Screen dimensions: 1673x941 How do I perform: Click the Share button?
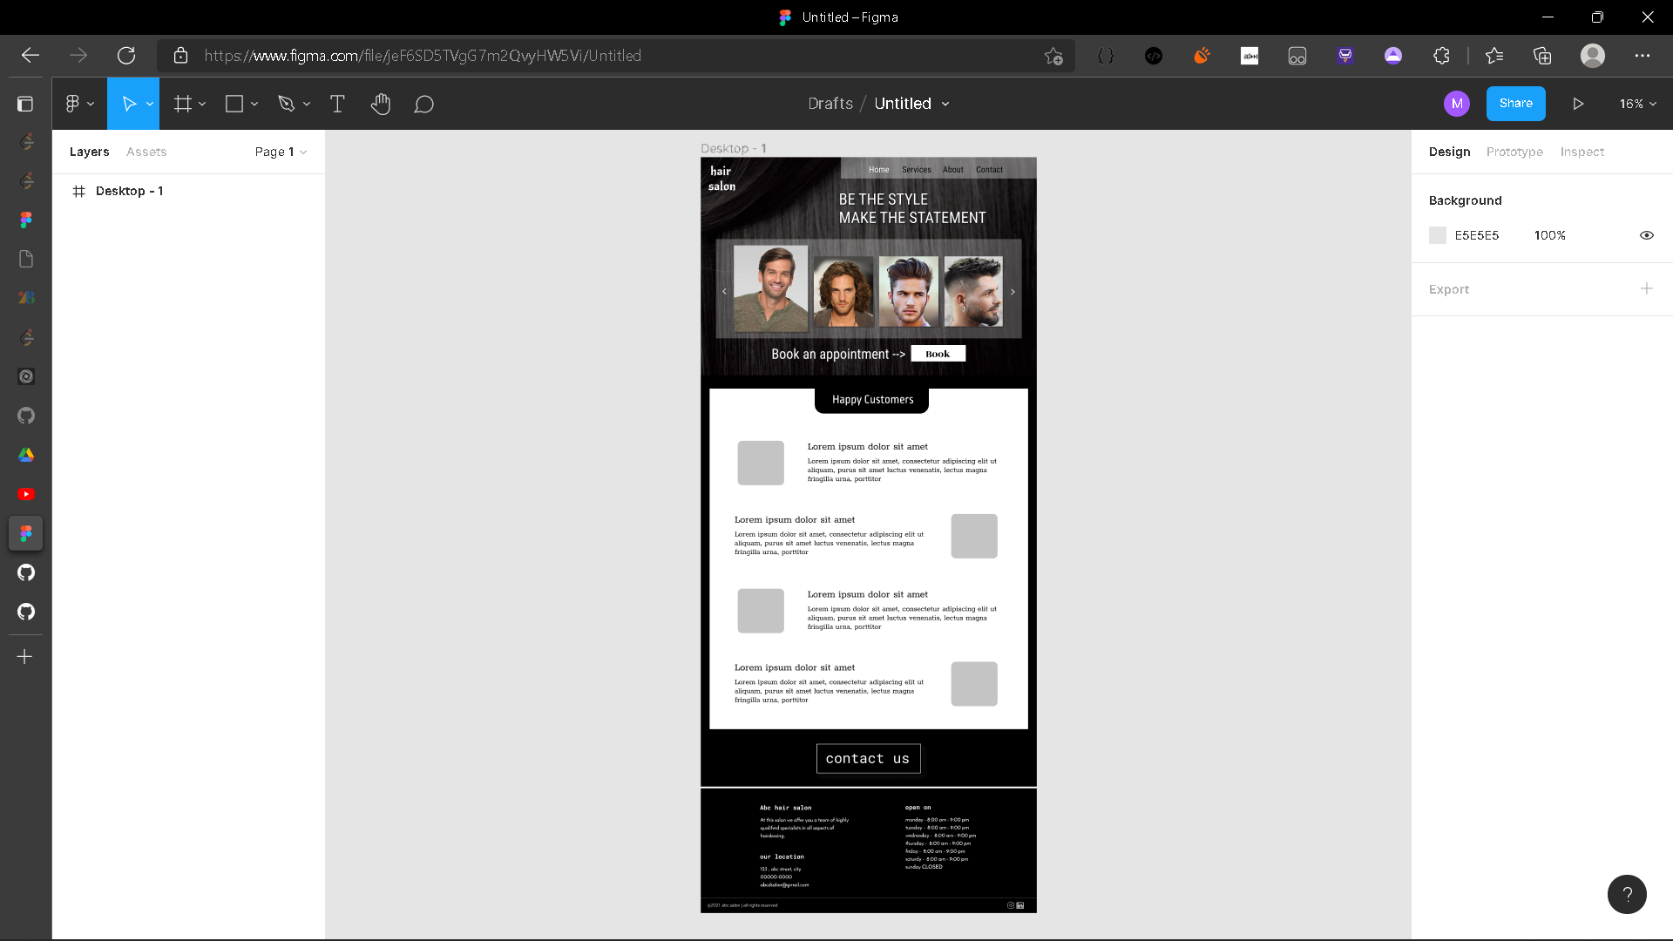tap(1515, 104)
